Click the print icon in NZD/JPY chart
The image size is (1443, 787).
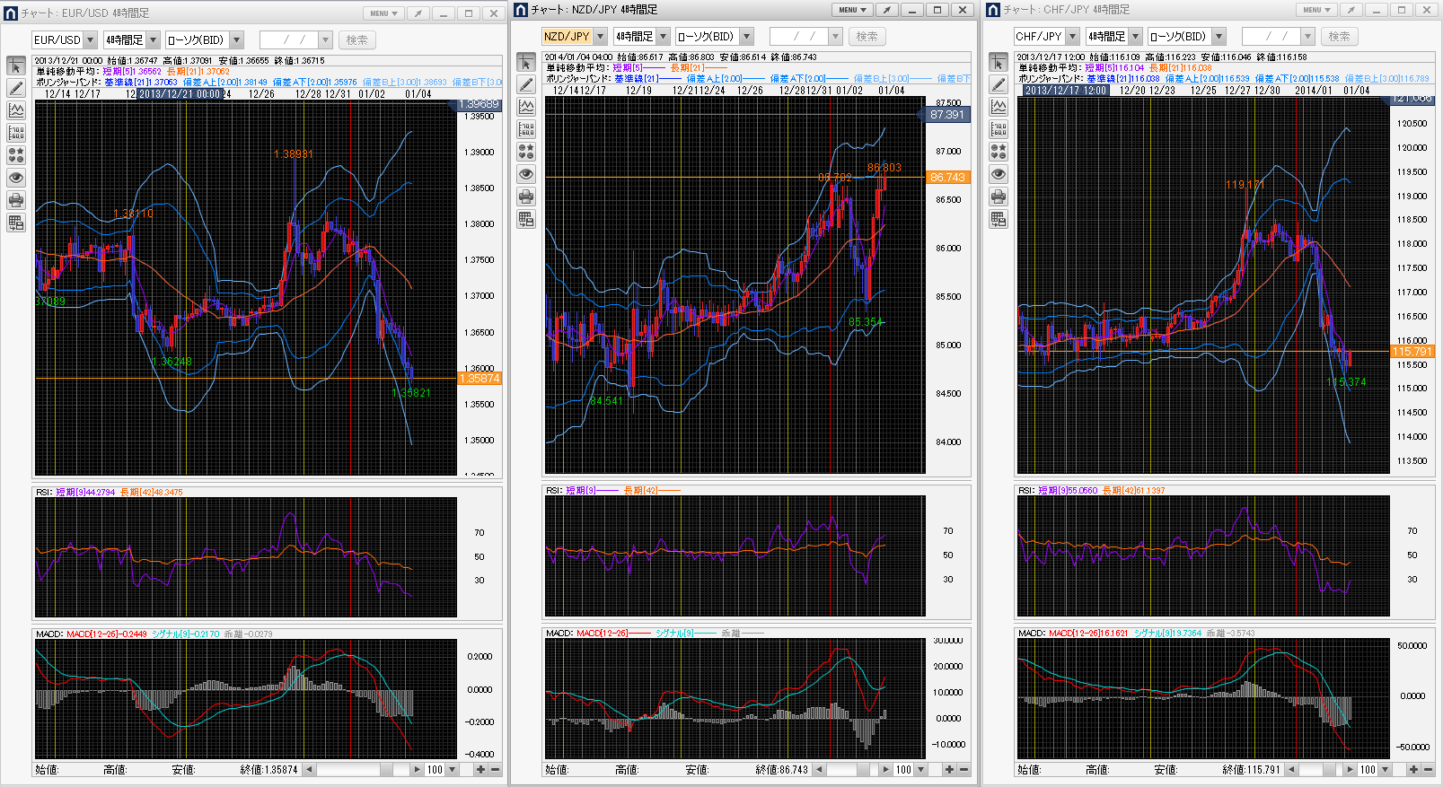[x=526, y=197]
